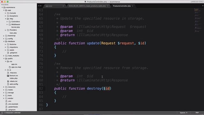Collapse the app folder arrow

(x=4, y=10)
